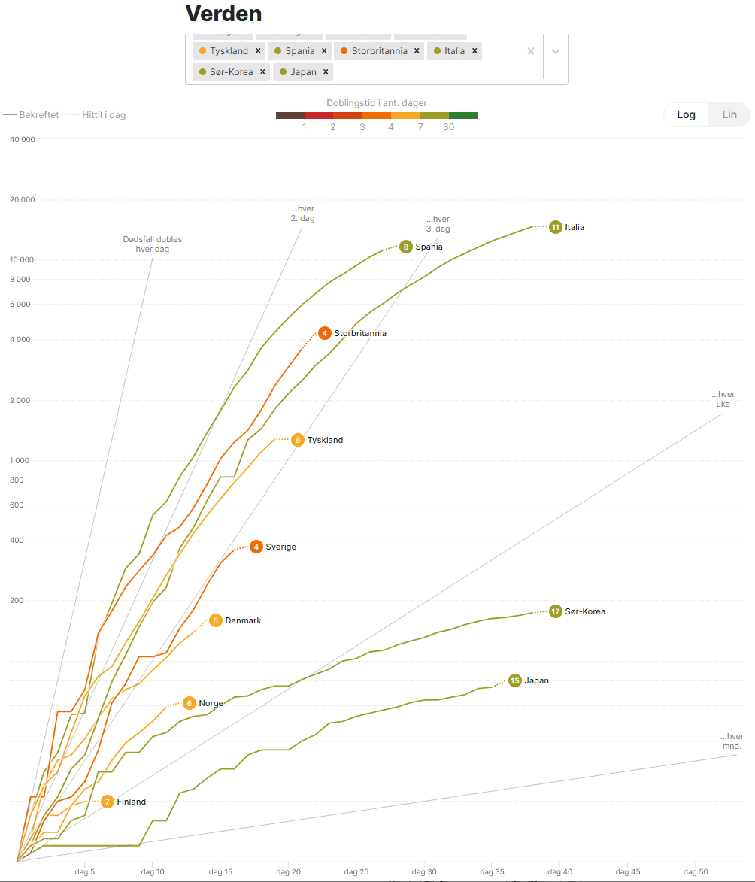Remove Storbritannia from selected countries
This screenshot has height=882, width=755.
coord(417,50)
